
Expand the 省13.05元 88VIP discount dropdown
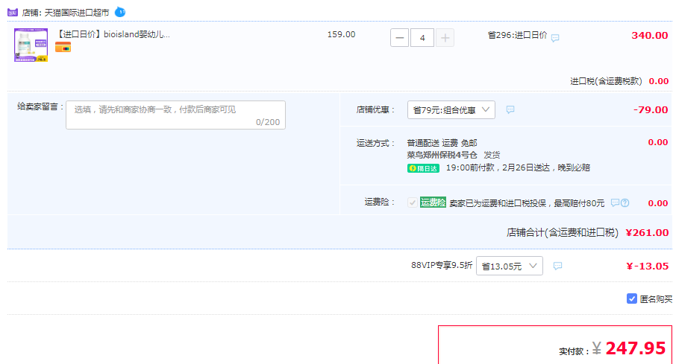[x=510, y=266]
